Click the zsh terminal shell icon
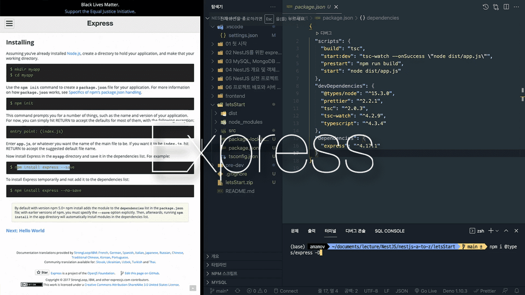The width and height of the screenshot is (525, 295). click(472, 231)
